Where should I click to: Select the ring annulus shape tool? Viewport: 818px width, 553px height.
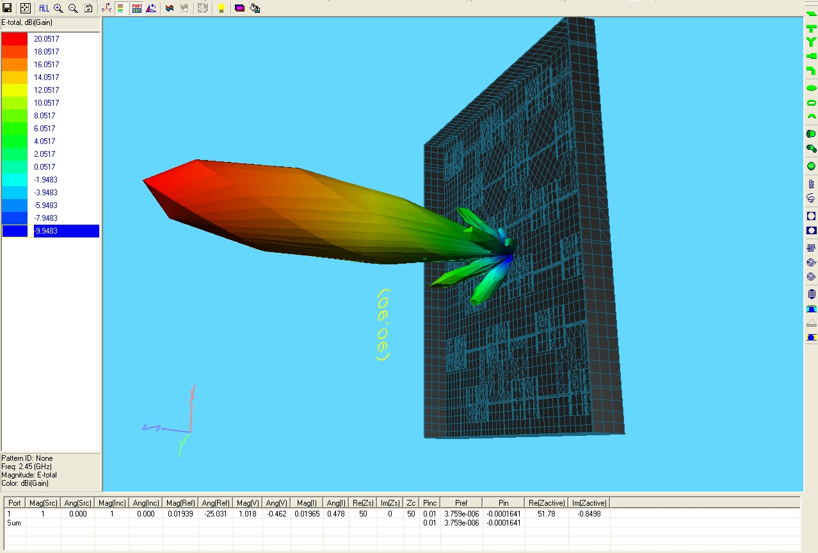811,102
